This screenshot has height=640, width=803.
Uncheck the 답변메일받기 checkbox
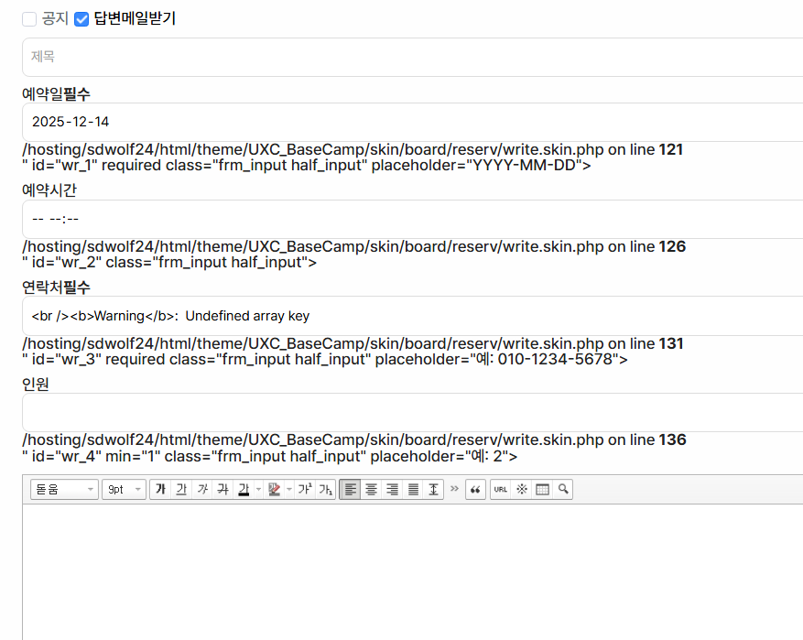pos(81,19)
